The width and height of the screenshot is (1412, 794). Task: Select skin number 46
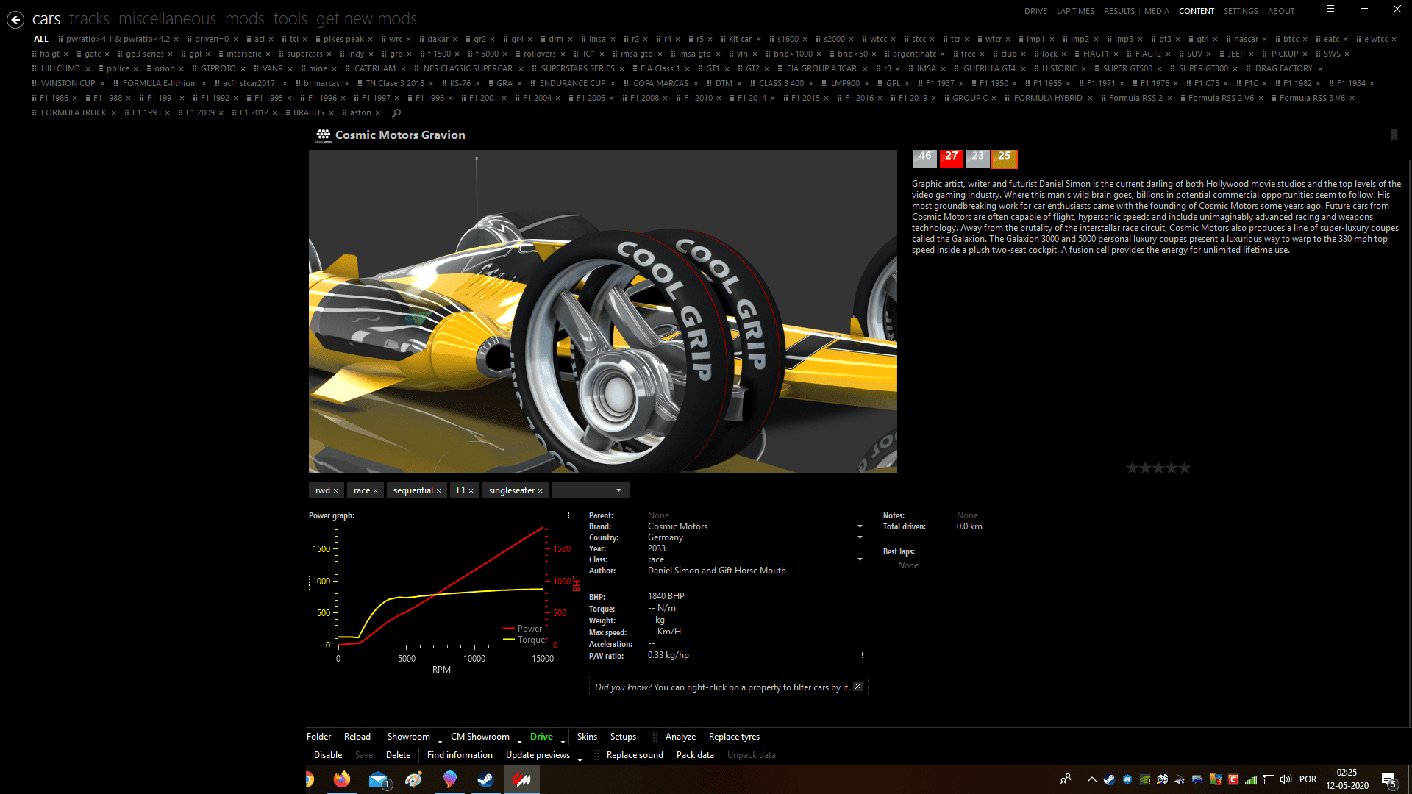click(x=925, y=157)
